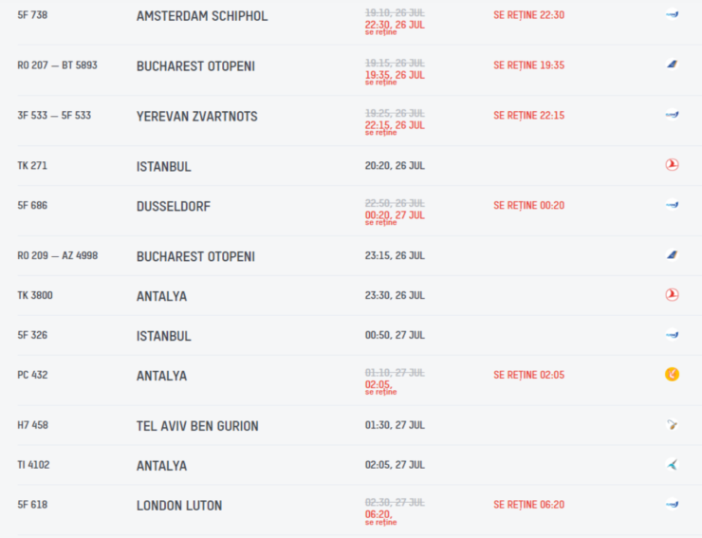The width and height of the screenshot is (702, 538).
Task: Click airline logo for 5F 618 London Luton
Action: click(x=672, y=505)
